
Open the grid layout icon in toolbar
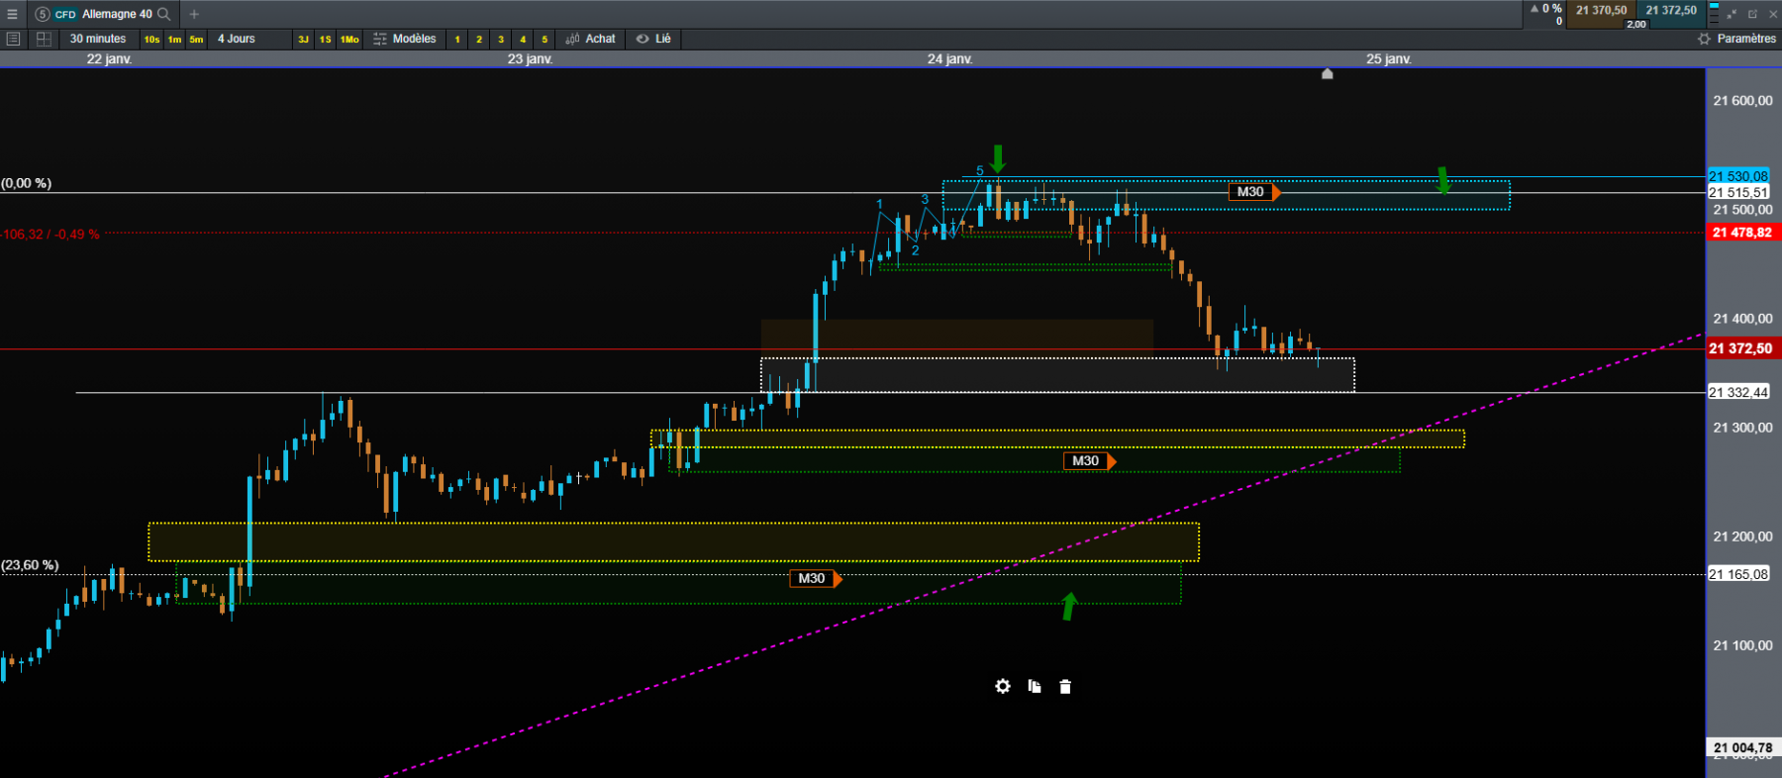coord(44,39)
